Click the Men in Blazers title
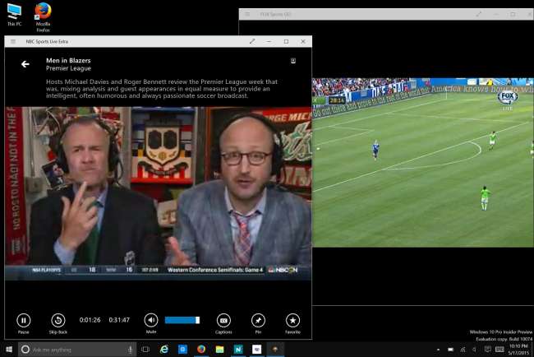This screenshot has height=357, width=534. [68, 60]
